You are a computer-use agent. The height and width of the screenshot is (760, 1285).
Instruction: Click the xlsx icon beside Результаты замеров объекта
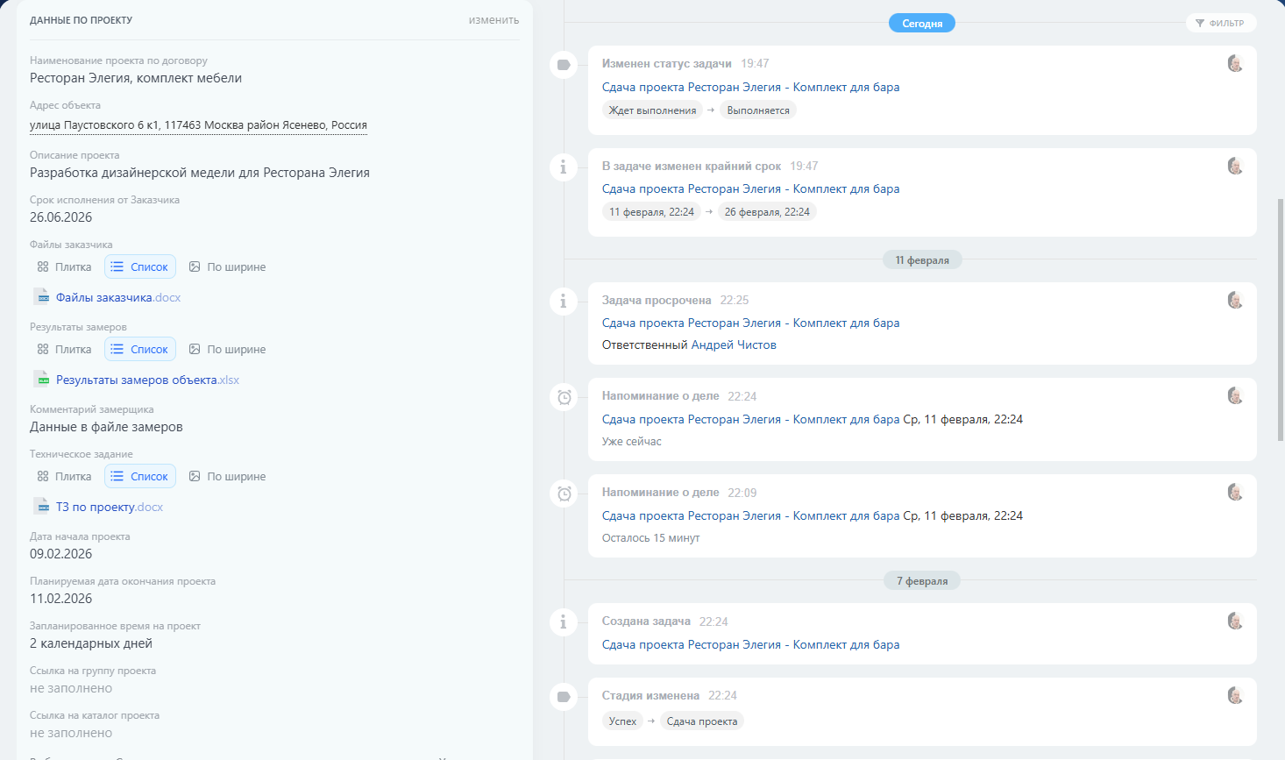[x=41, y=380]
